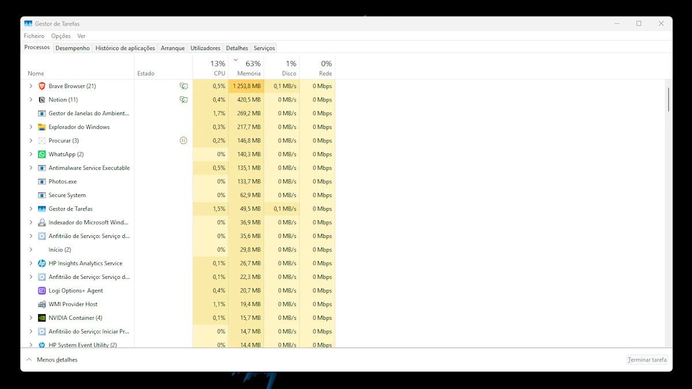Expand the Brave Browser process group
692x389 pixels.
[31, 86]
